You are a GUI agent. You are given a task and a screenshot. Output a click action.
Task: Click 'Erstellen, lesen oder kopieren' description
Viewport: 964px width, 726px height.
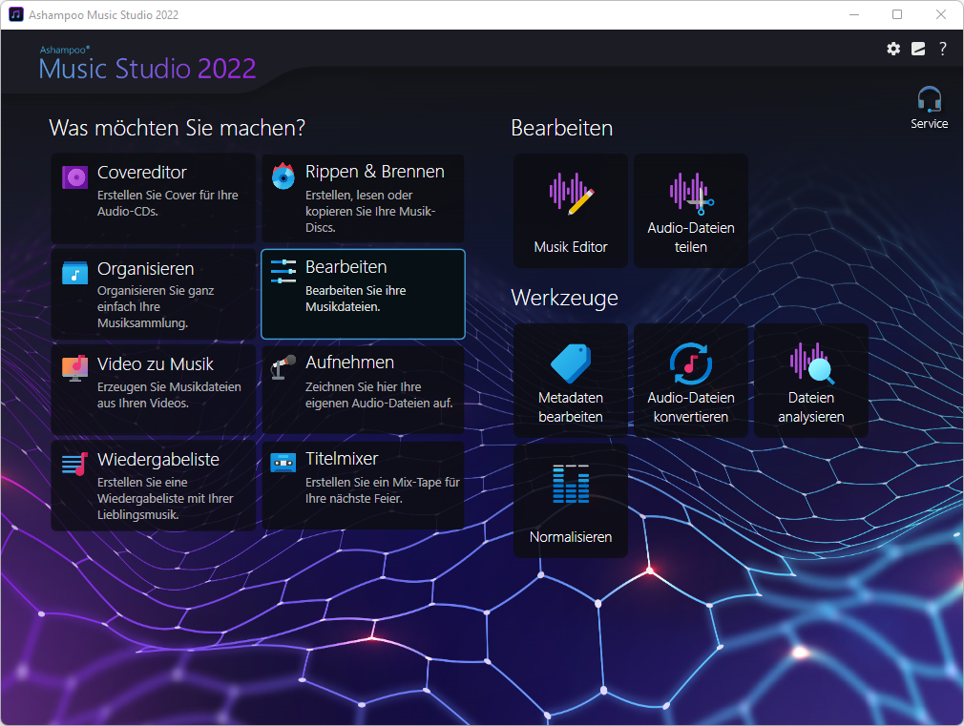(370, 211)
